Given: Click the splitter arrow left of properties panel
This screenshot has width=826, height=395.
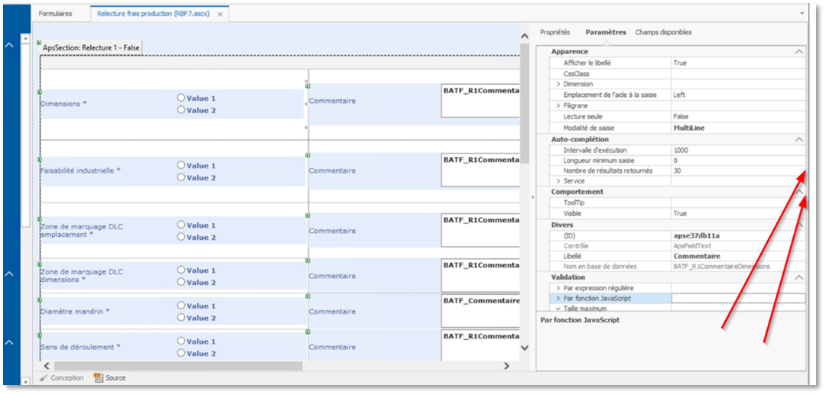Looking at the screenshot, I should click(x=532, y=197).
